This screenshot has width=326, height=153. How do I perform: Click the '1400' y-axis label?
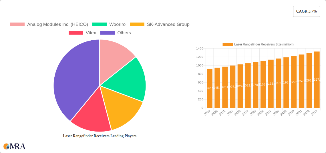tap(200, 48)
